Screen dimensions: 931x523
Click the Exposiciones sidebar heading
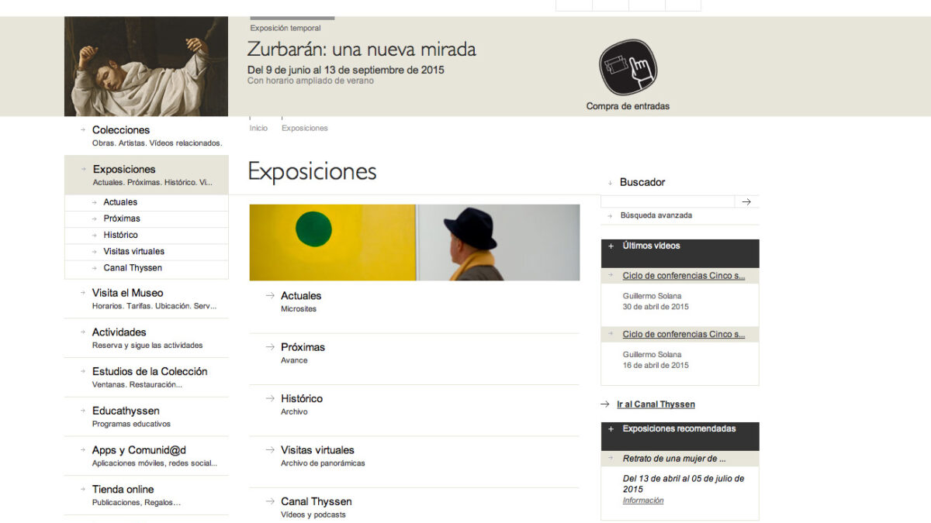coord(124,169)
